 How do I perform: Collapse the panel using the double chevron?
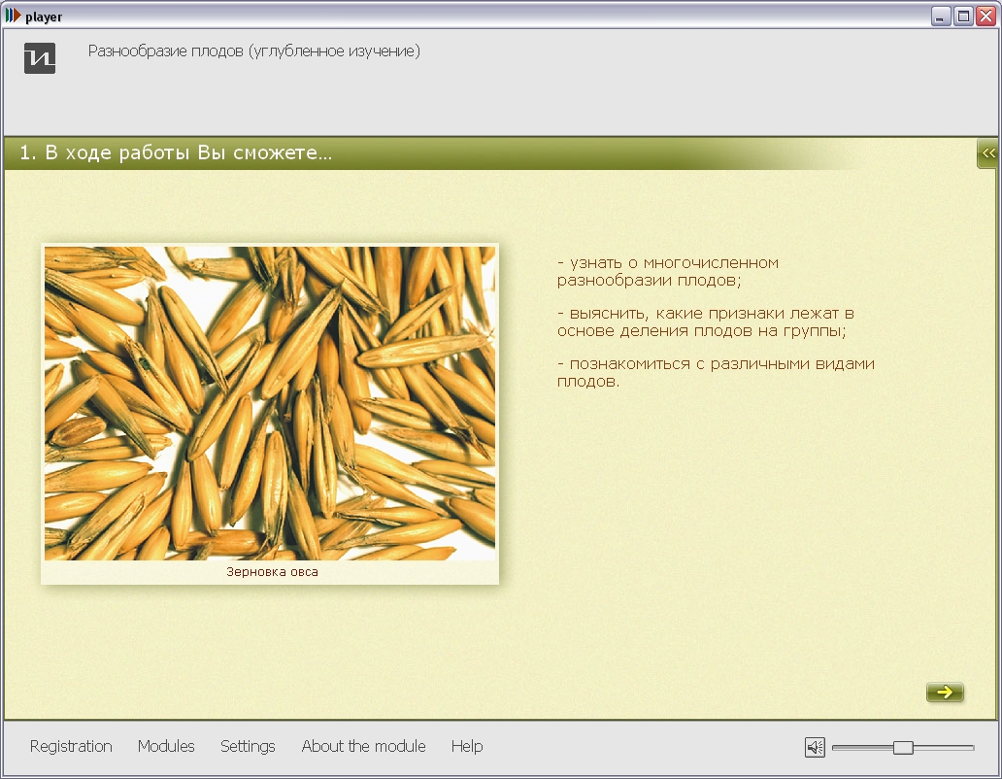988,153
